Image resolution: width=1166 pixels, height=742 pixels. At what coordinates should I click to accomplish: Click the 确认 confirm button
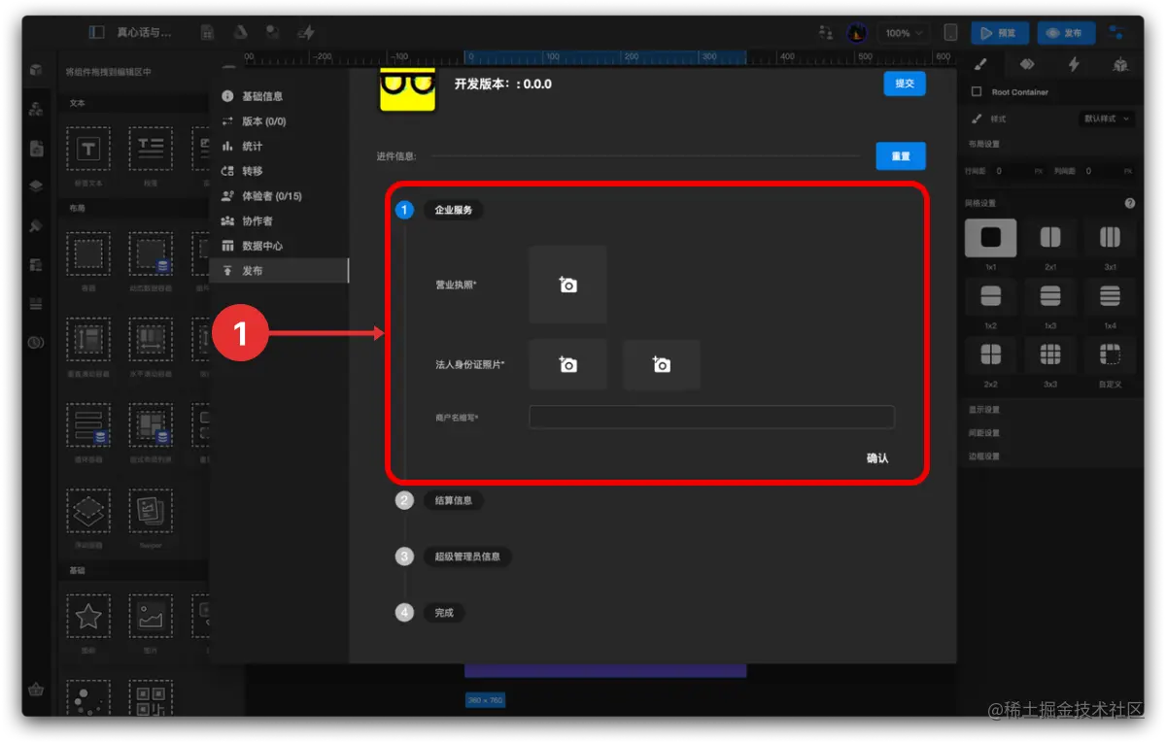tap(877, 458)
